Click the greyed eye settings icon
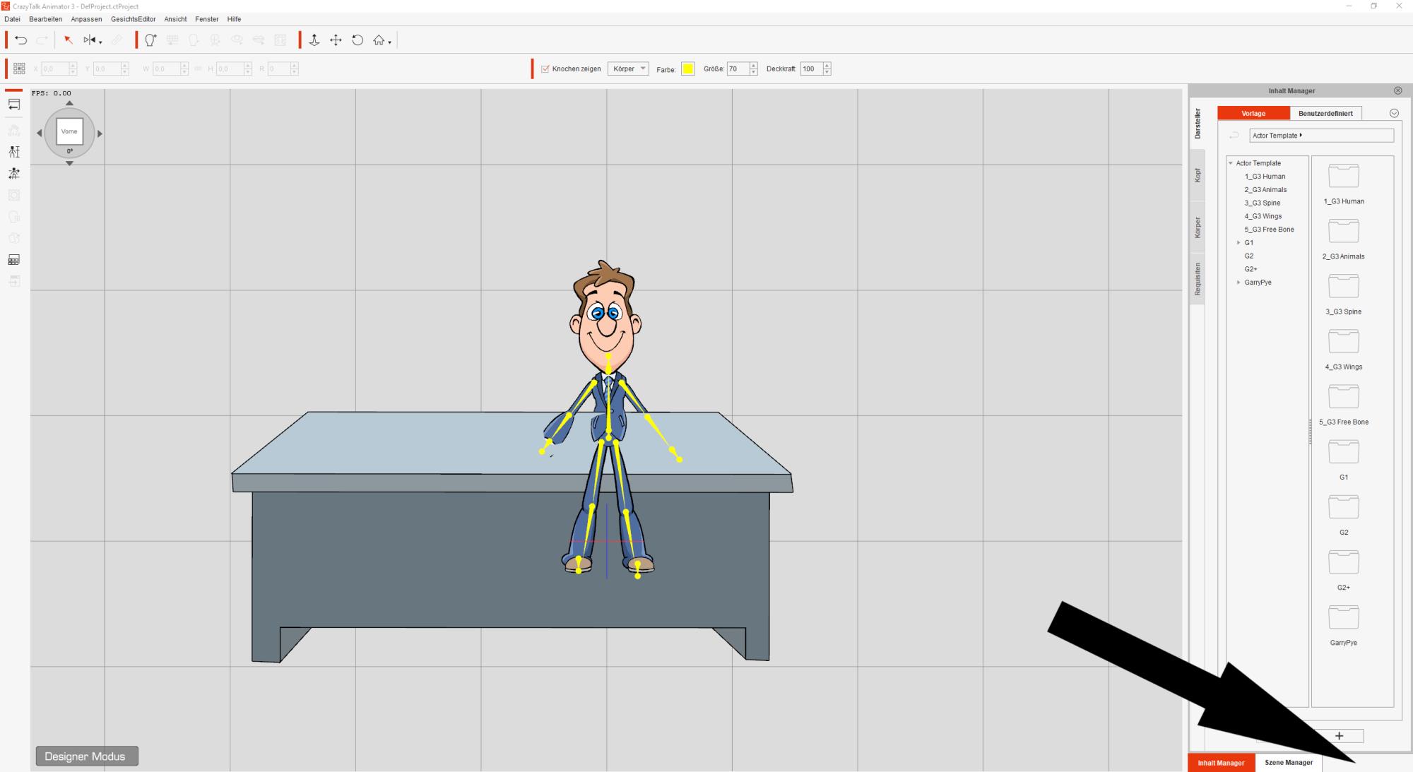The image size is (1413, 772). [237, 40]
